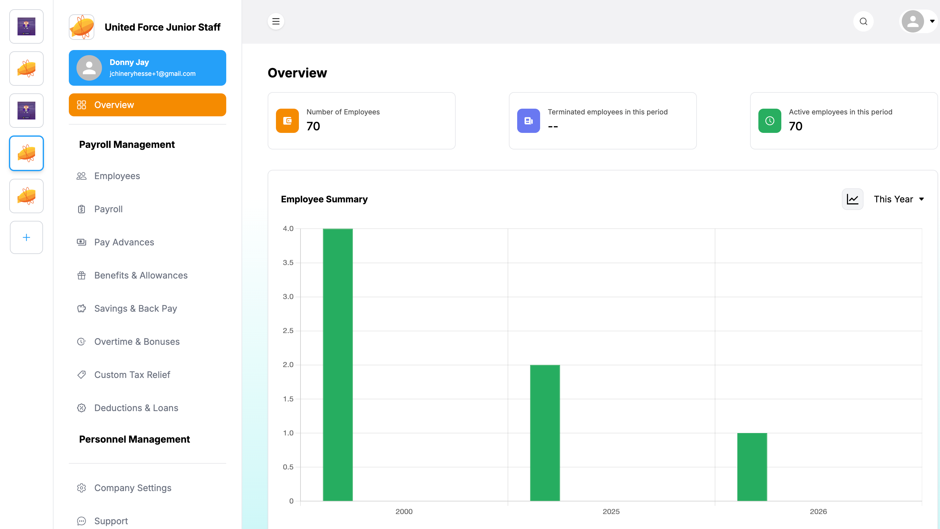Open the Employees menu item
Viewport: 940px width, 529px height.
148,176
